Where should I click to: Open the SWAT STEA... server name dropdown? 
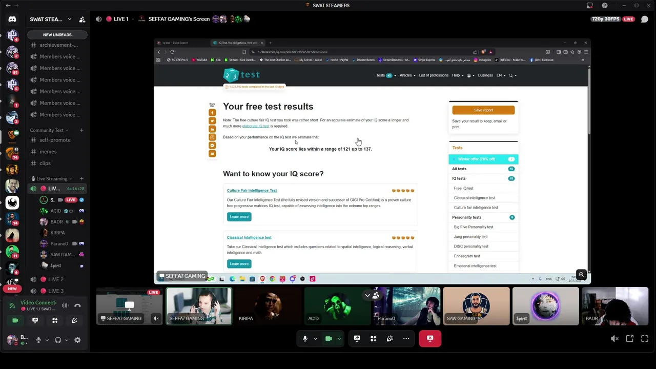click(51, 19)
